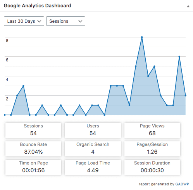193x190 pixels.
Task: Select the Session Duration box
Action: click(152, 167)
